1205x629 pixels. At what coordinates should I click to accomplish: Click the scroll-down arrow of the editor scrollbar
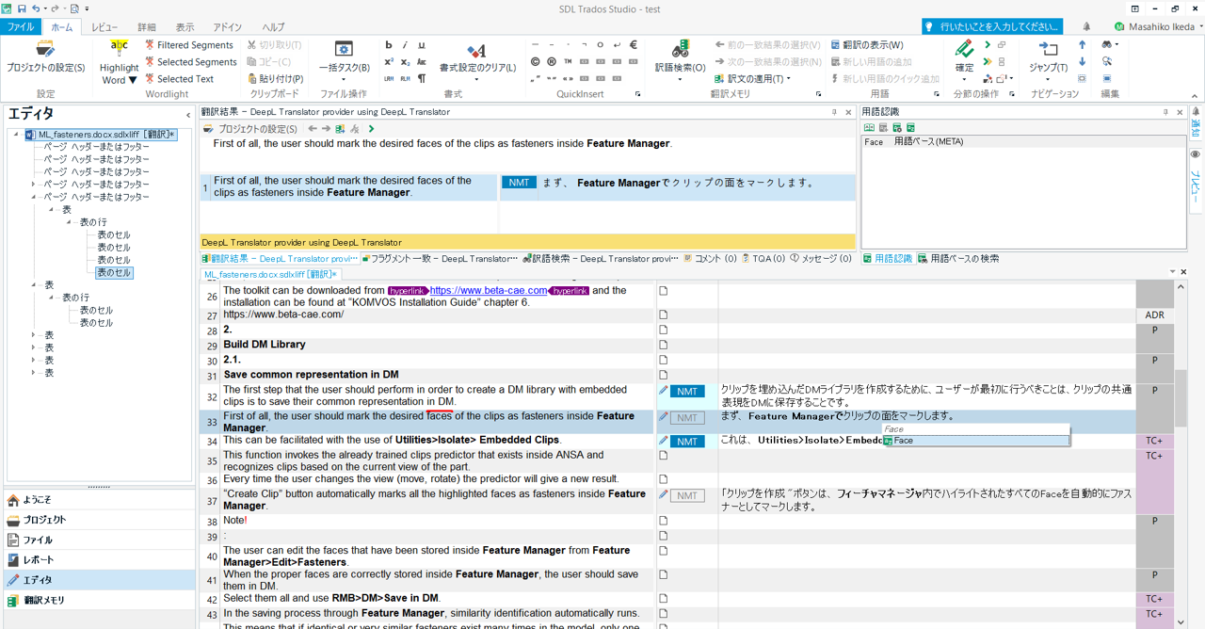click(1181, 621)
